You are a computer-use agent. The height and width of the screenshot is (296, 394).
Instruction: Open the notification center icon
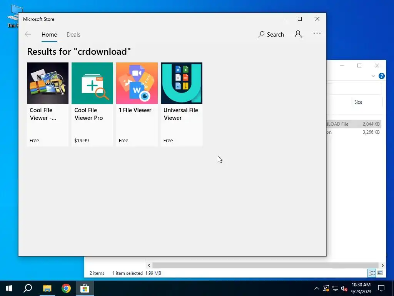click(381, 288)
